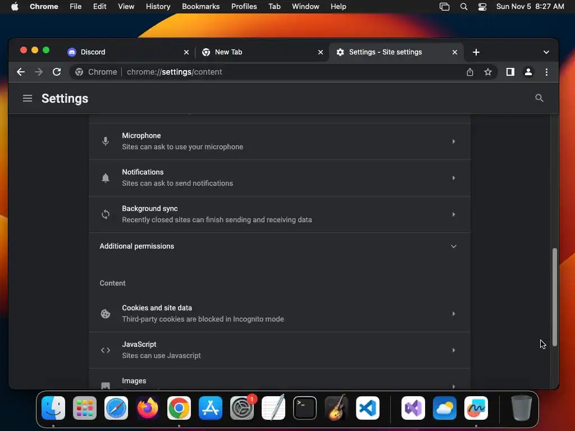Toggle the Chrome side panel icon

(x=510, y=72)
